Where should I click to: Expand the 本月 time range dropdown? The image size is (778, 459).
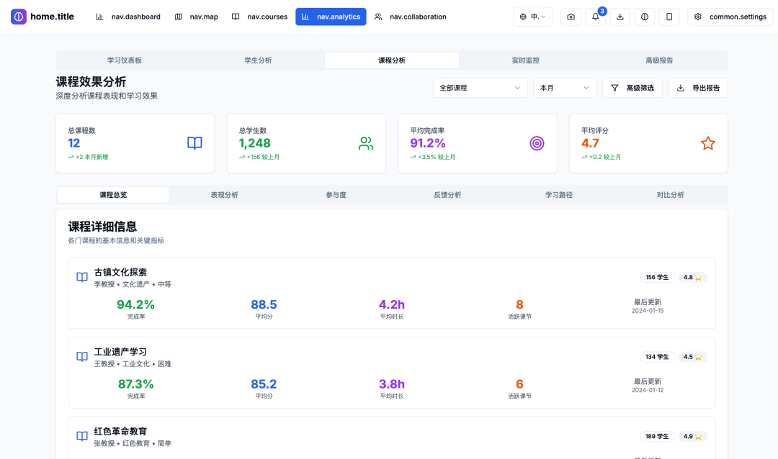tap(565, 88)
